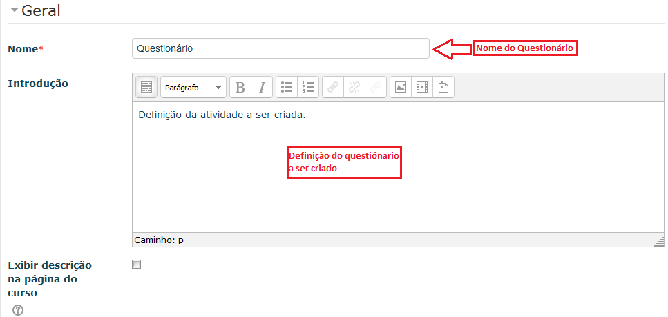Click the manage embedded files icon
This screenshot has width=668, height=317.
click(x=443, y=87)
